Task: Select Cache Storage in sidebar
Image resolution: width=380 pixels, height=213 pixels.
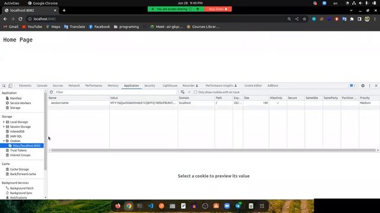Action: (19, 169)
